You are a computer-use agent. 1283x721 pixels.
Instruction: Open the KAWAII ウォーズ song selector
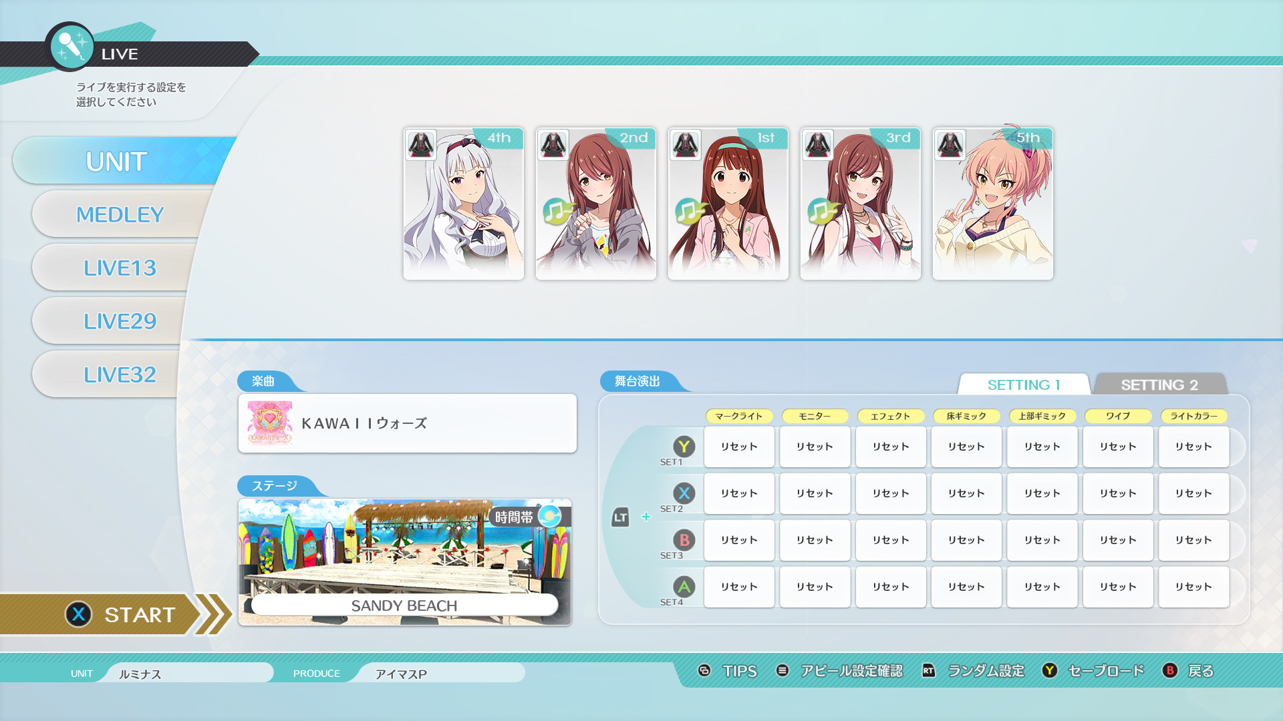(x=408, y=423)
